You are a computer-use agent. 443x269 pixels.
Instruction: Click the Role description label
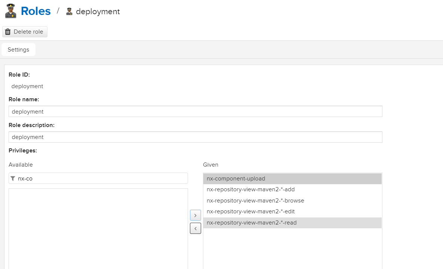tap(31, 125)
